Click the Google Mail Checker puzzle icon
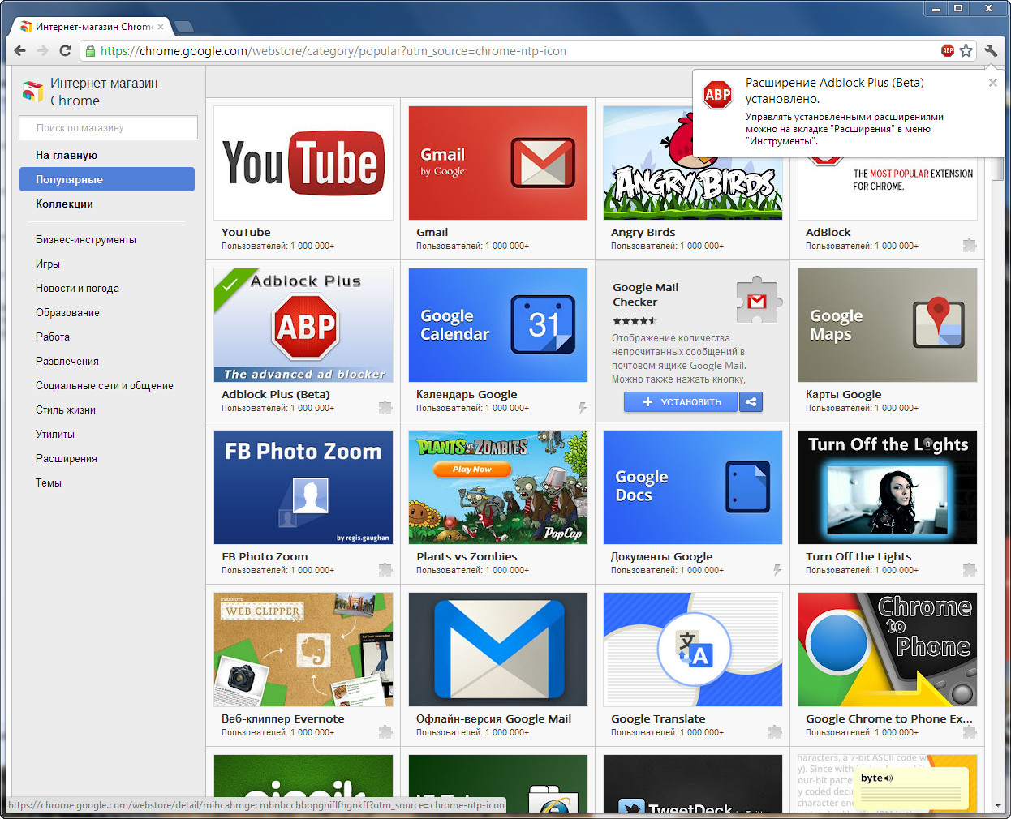The image size is (1011, 819). [759, 302]
